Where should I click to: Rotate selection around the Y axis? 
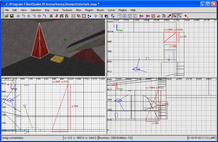(x=34, y=16)
